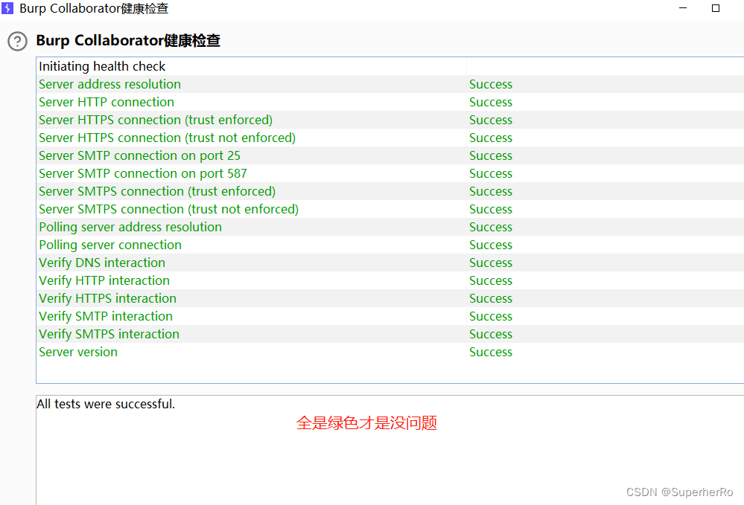744x505 pixels.
Task: Select the Server address resolution row
Action: (109, 84)
